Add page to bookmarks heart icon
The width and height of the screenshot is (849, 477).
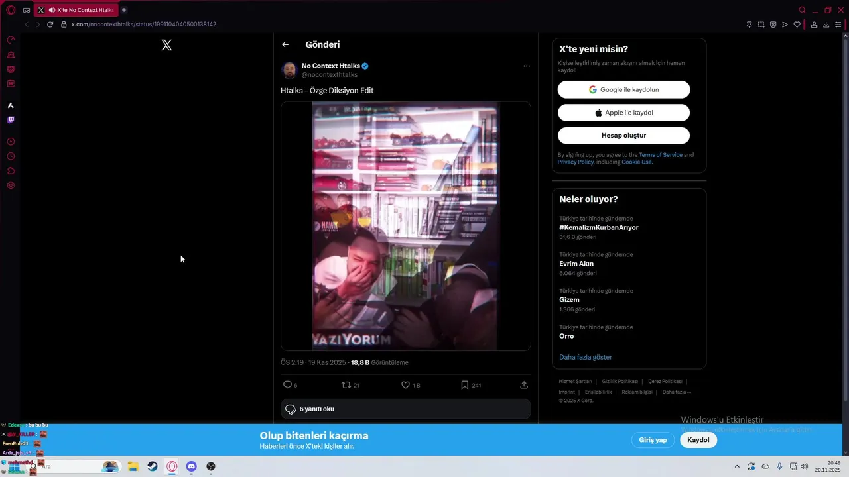tap(797, 25)
